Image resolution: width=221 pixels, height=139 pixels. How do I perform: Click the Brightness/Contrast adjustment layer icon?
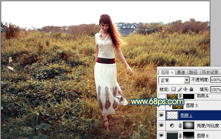point(172,125)
